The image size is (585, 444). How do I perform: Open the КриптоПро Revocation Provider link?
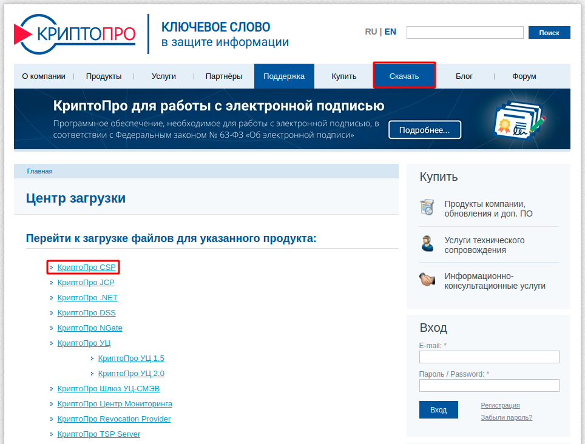114,419
